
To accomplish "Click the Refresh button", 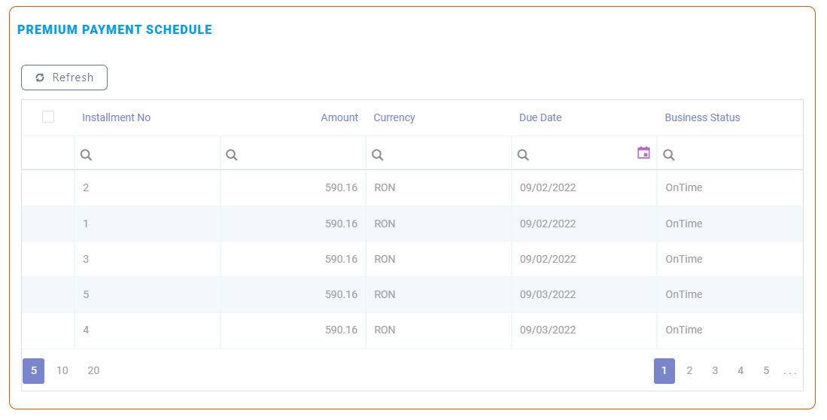I will [64, 78].
